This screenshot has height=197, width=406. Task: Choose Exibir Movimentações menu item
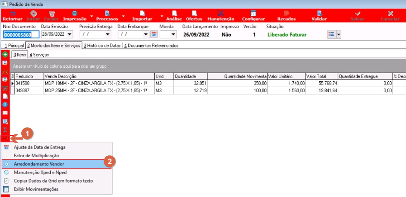[57, 189]
